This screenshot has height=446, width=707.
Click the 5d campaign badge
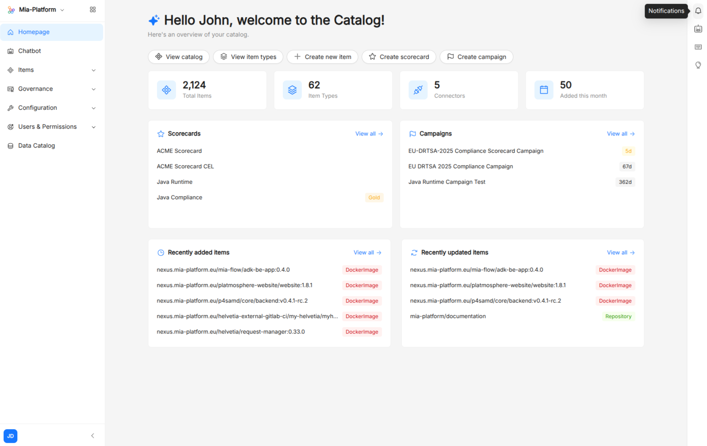coord(628,151)
